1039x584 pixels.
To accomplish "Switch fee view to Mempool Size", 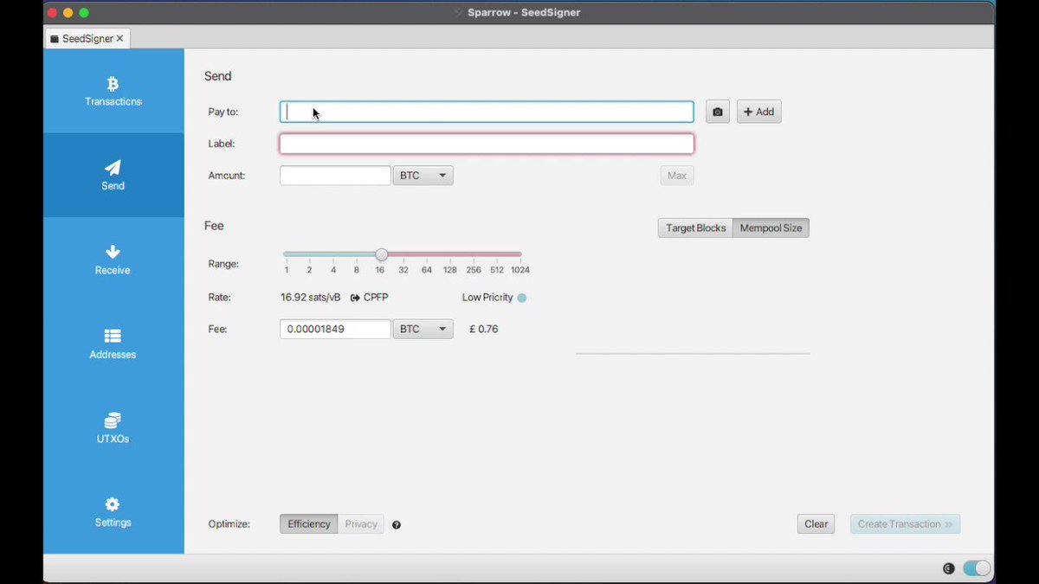I will pyautogui.click(x=771, y=228).
